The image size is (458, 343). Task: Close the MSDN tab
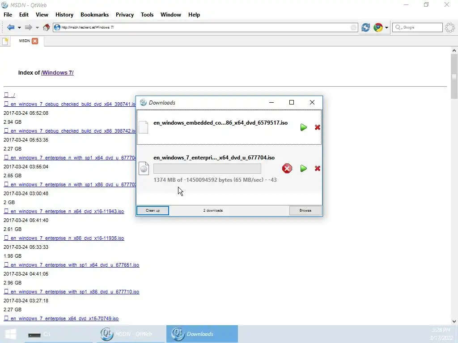(35, 41)
